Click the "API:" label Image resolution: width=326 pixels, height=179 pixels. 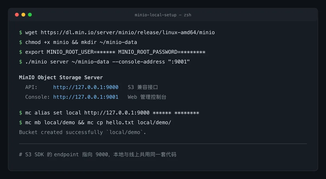[32, 87]
